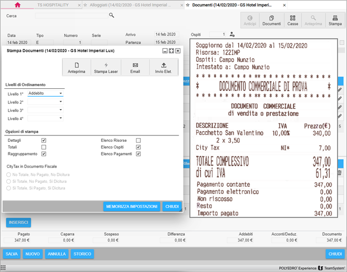Close the Alloggiati tab
This screenshot has height=272, width=347.
coord(182,5)
